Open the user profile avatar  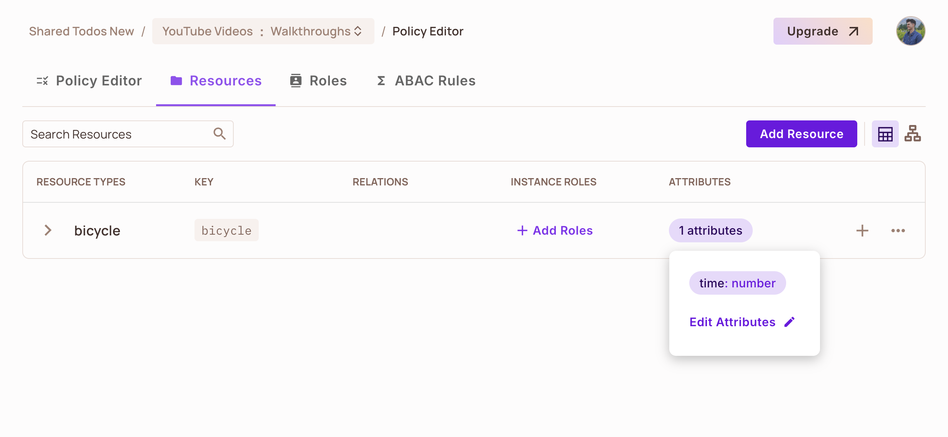[910, 31]
